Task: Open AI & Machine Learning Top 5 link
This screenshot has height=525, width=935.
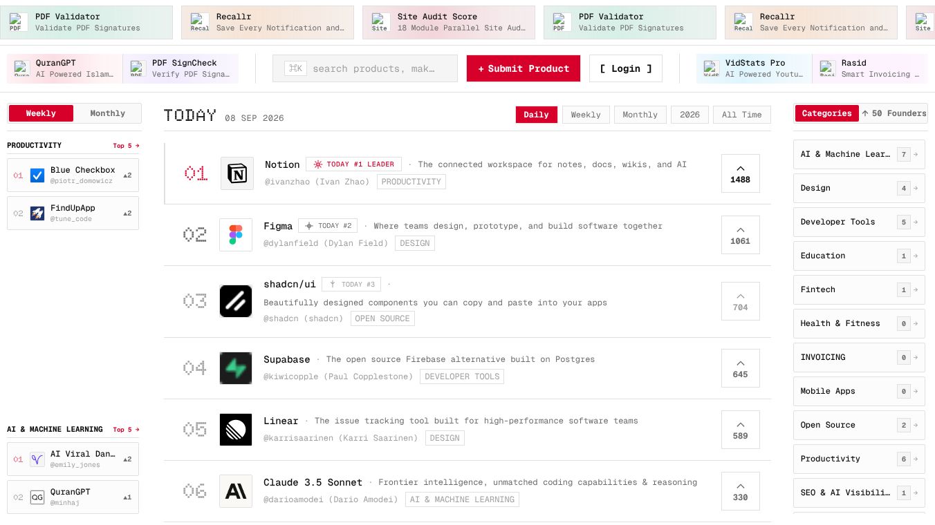Action: pos(126,430)
